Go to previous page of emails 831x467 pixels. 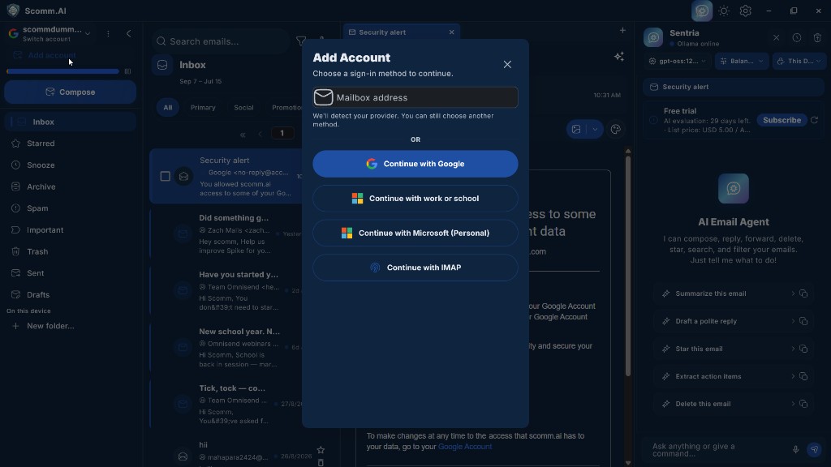260,135
